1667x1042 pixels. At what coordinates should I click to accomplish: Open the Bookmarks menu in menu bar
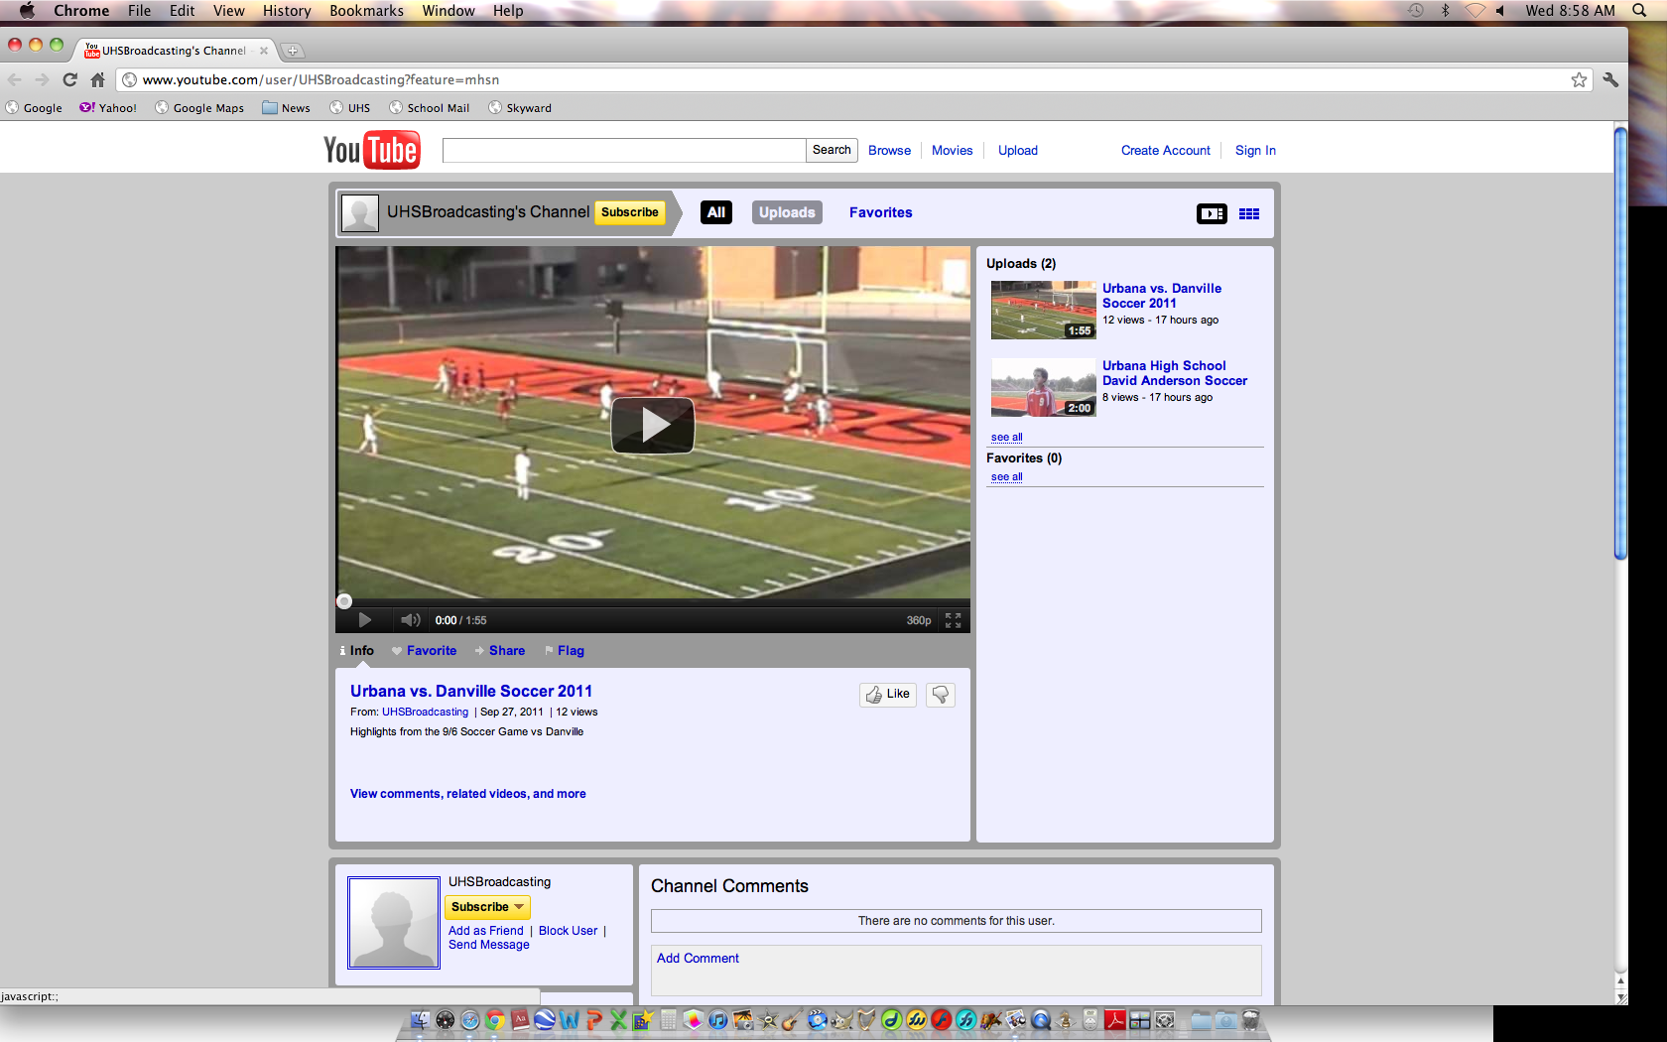tap(366, 11)
